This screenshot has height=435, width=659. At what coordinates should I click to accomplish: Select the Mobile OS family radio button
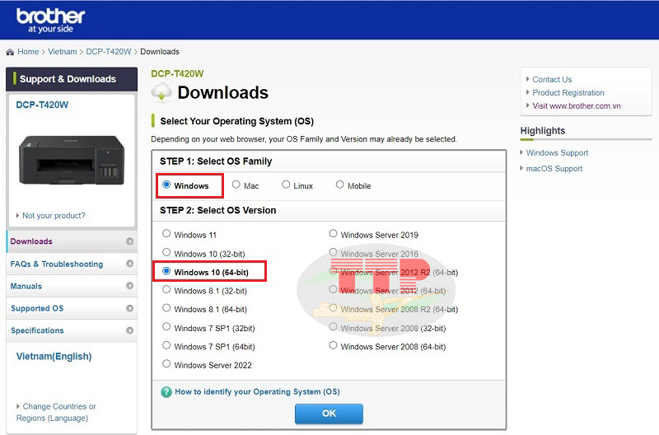coord(339,185)
